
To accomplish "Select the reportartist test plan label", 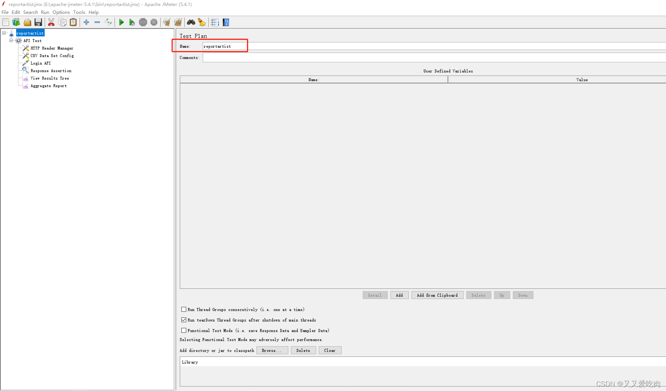I will [30, 33].
